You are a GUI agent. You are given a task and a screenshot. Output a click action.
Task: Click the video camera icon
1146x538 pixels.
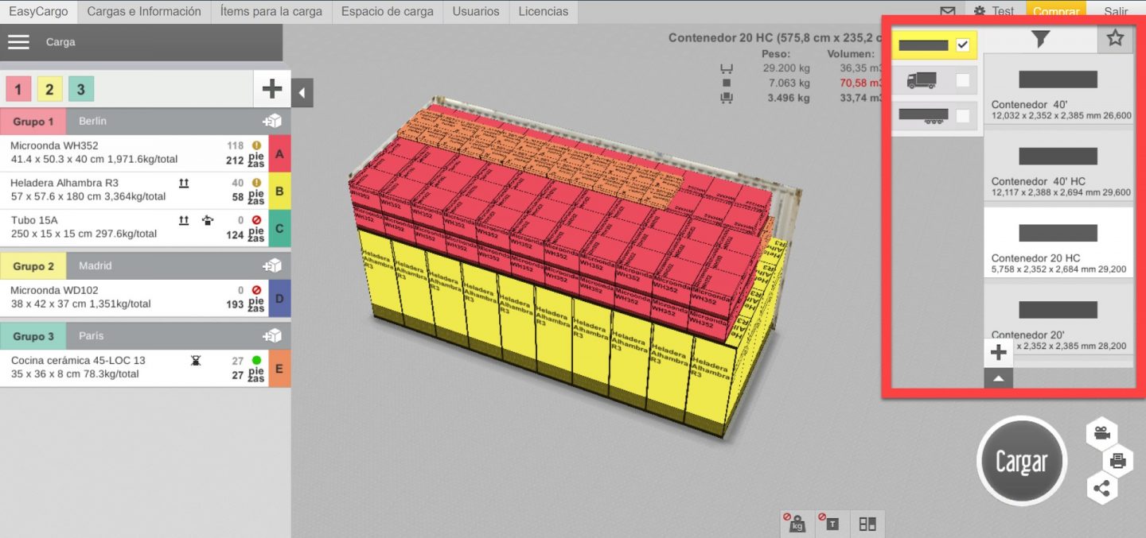1101,433
